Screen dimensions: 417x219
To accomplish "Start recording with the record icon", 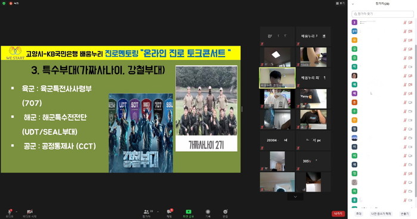I will [208, 212].
